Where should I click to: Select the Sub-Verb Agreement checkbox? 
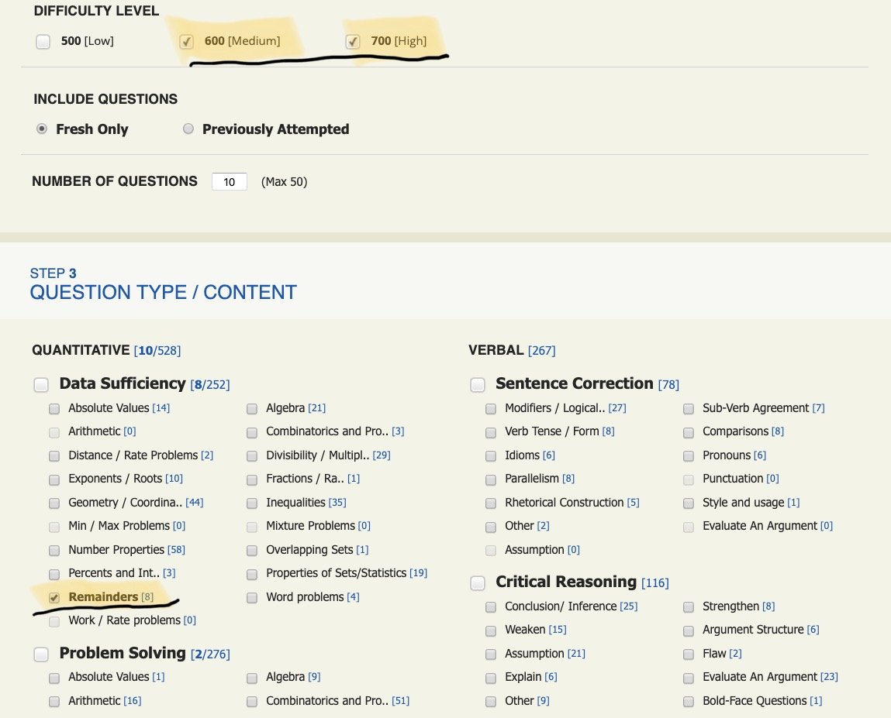pos(689,409)
